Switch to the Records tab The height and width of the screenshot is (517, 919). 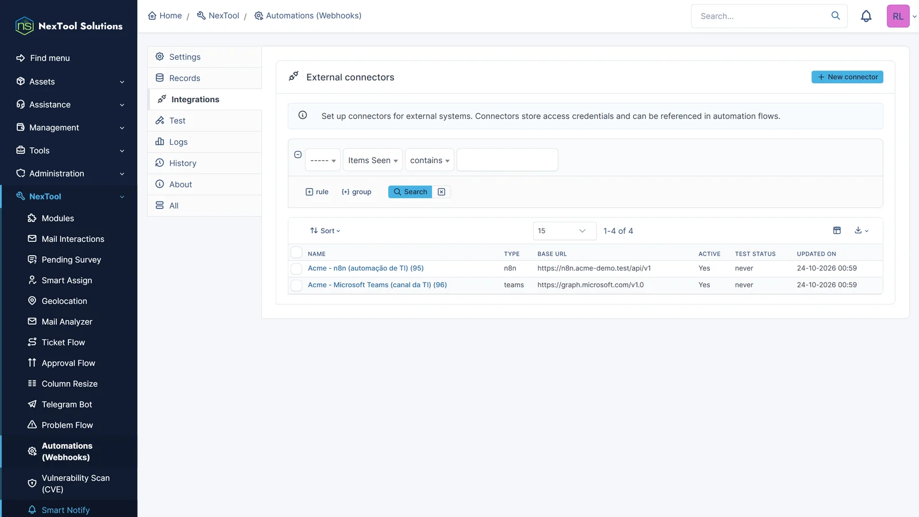205,78
